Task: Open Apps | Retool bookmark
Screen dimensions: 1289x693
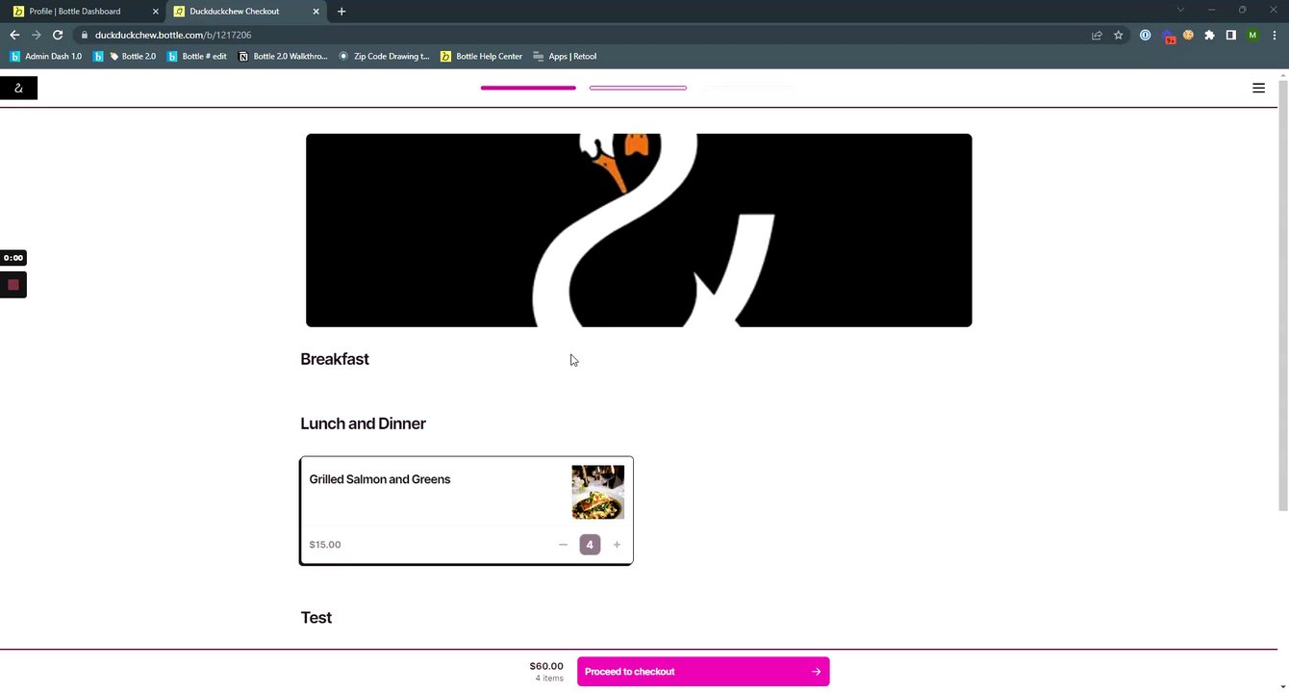Action: coord(565,57)
